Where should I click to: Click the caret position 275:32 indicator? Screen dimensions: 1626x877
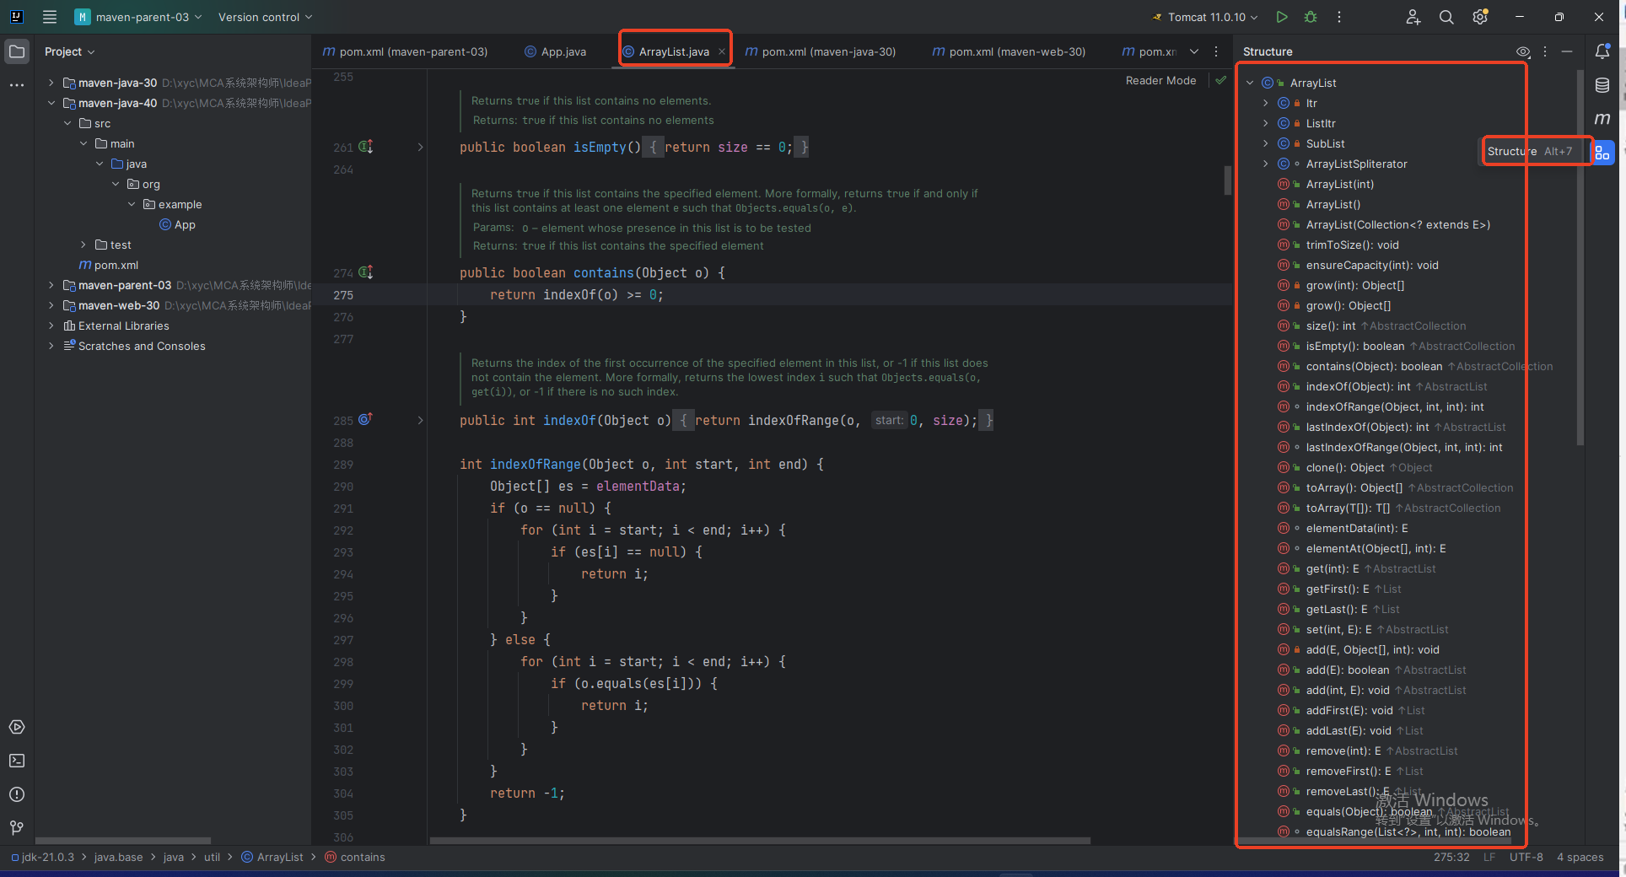1451,857
